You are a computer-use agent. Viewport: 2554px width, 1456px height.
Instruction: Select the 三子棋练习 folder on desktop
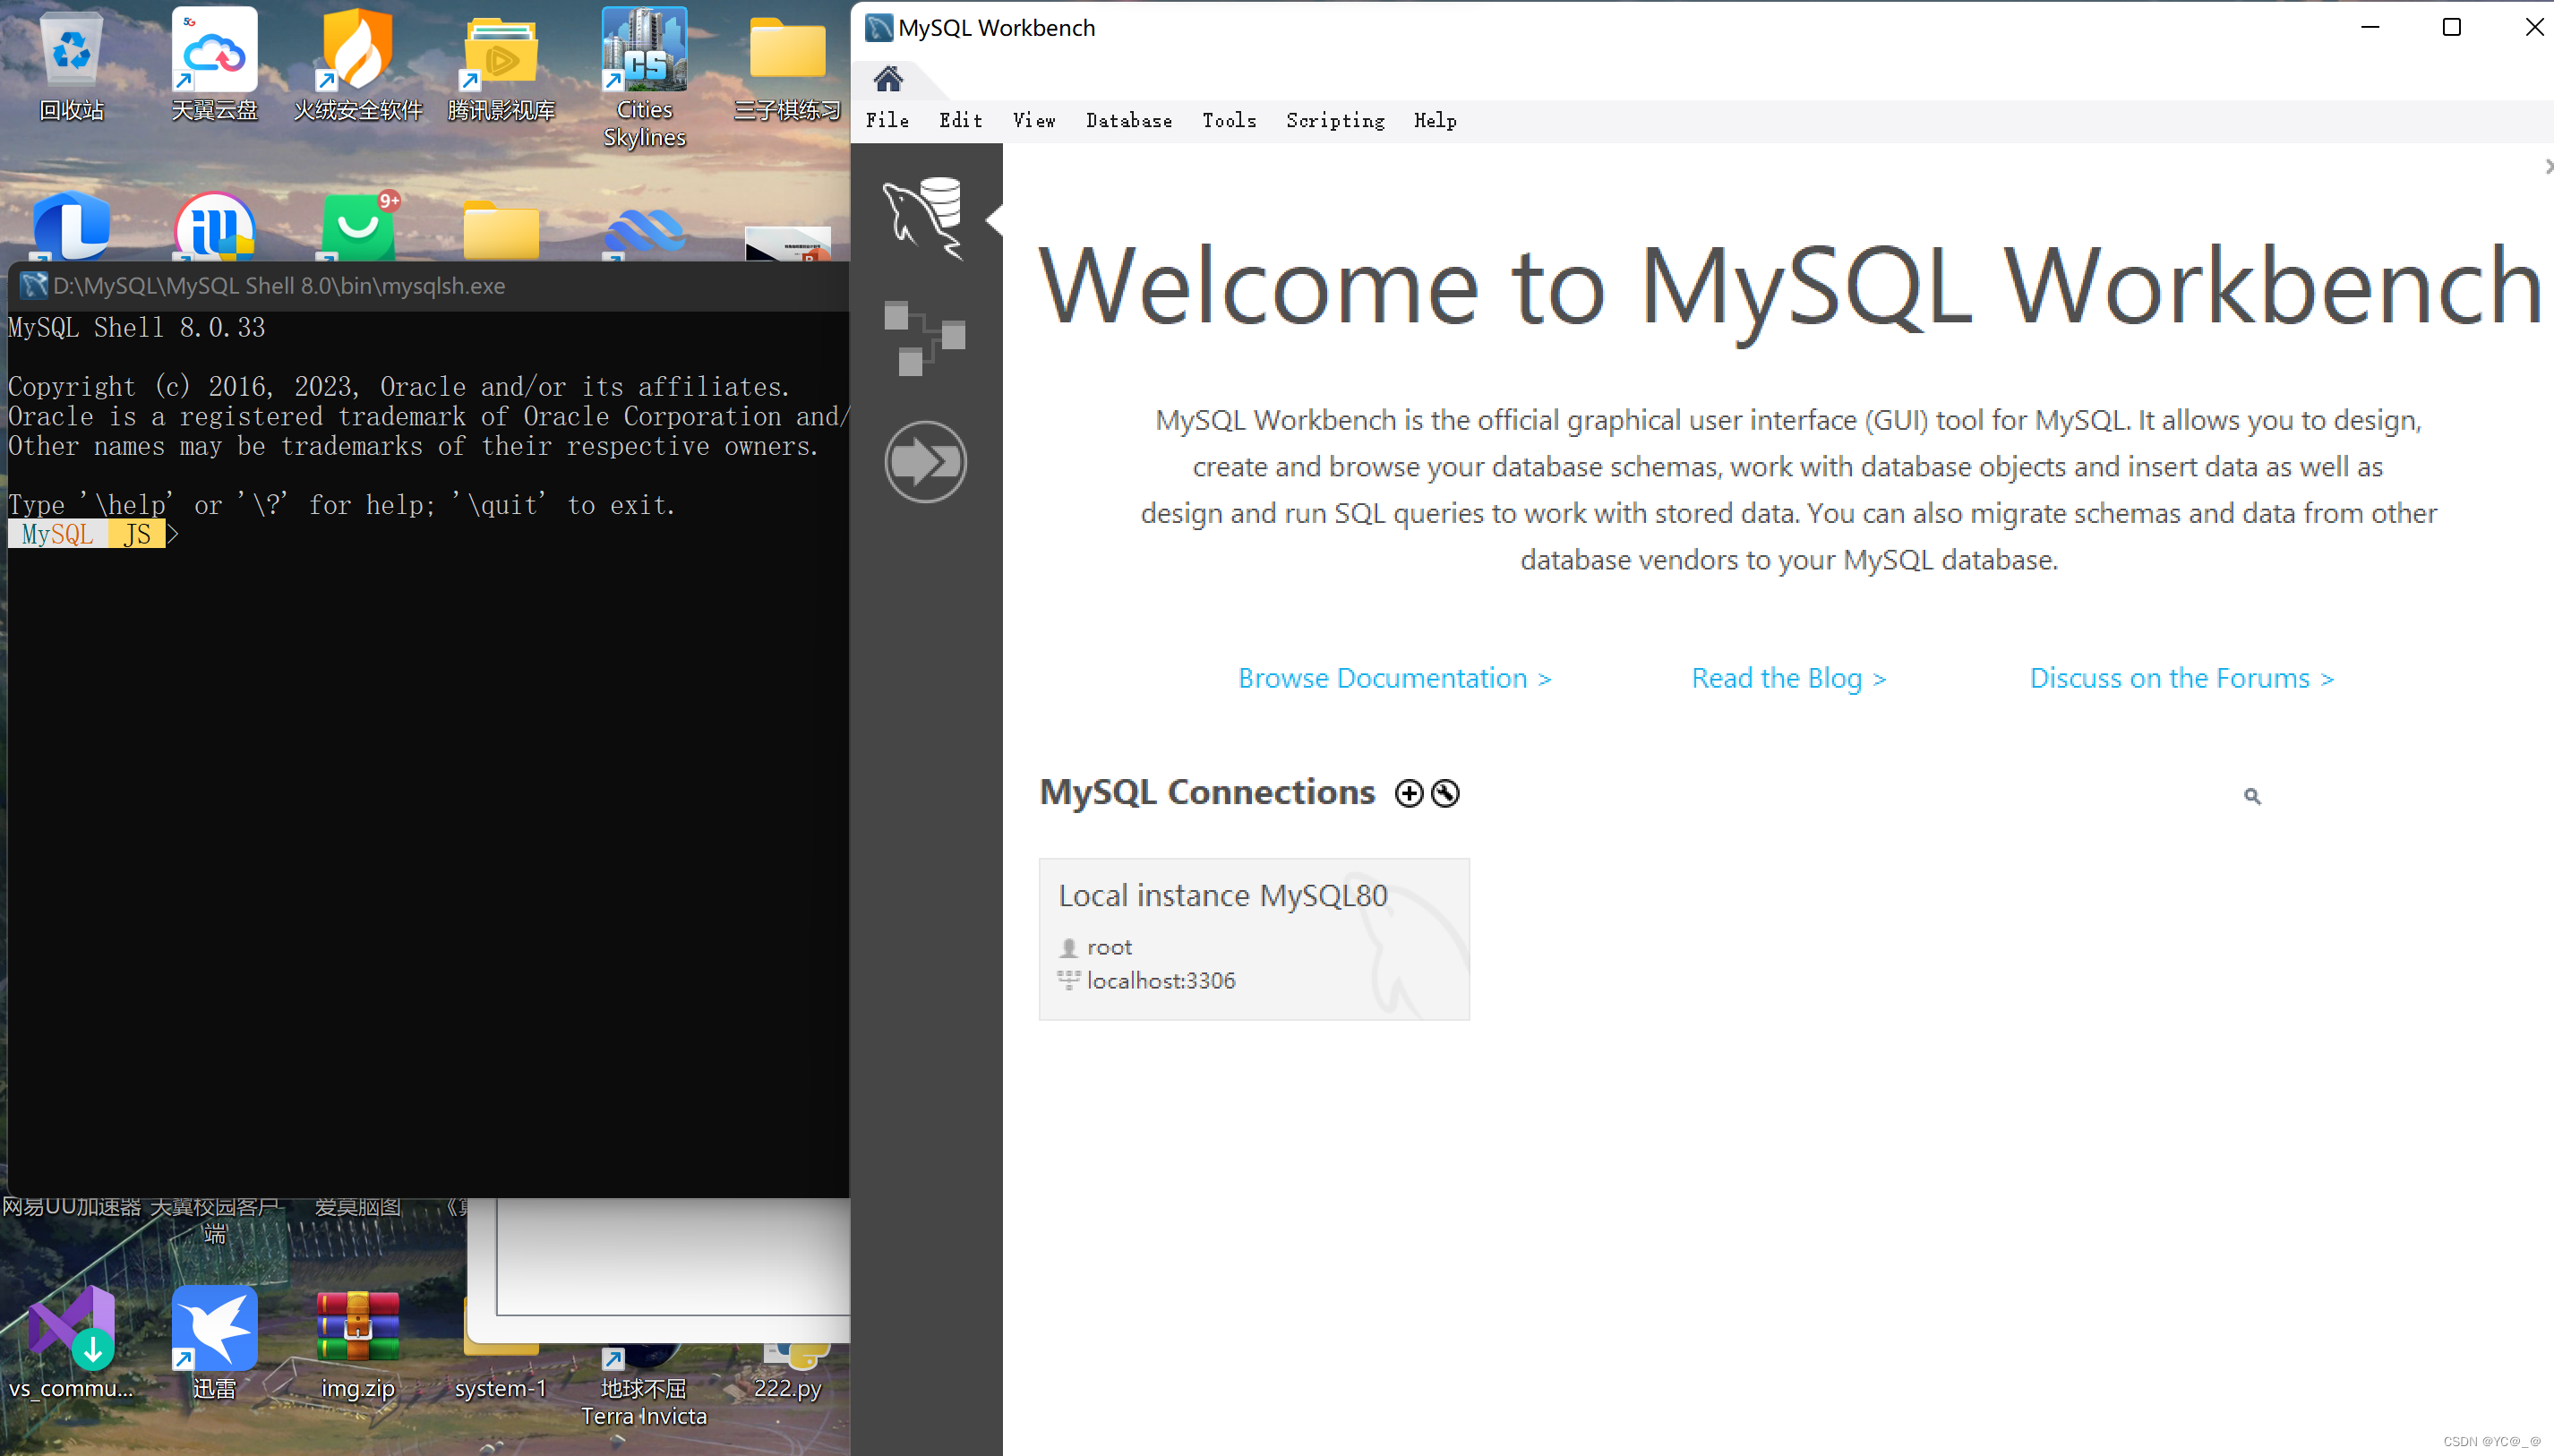[x=787, y=66]
